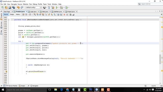Click the Previous Bookmark icon

coord(49,15)
